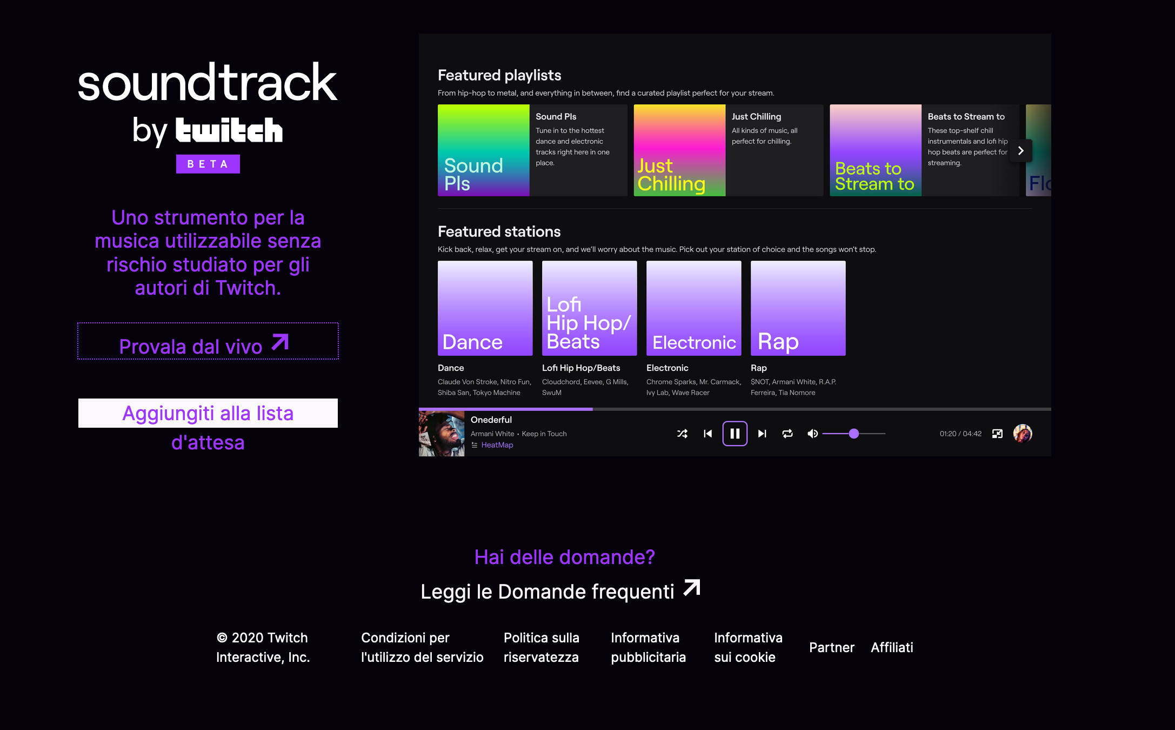Toggle repeat mode
The image size is (1175, 730).
[787, 434]
